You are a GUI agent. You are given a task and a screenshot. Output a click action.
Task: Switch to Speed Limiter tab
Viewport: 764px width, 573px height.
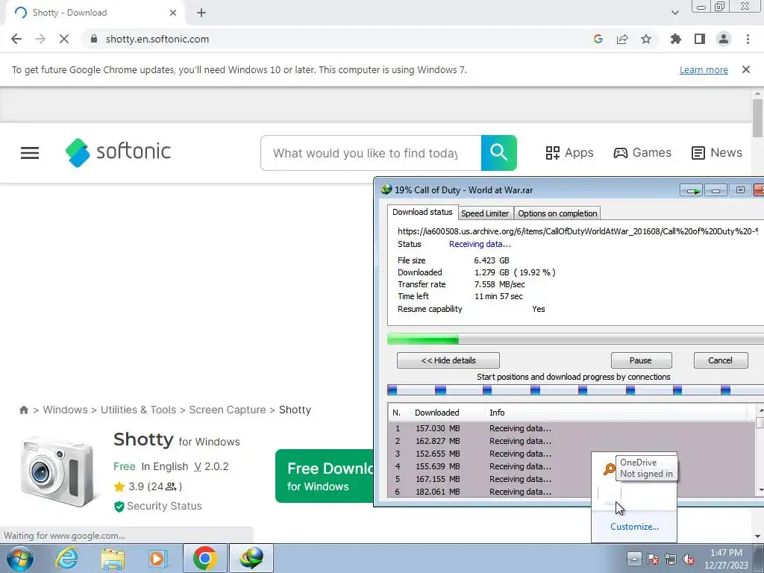[x=485, y=213]
